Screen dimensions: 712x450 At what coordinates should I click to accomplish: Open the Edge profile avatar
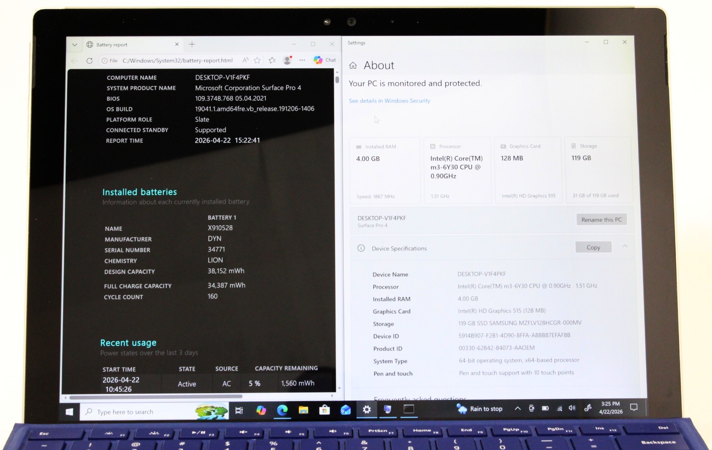click(288, 60)
